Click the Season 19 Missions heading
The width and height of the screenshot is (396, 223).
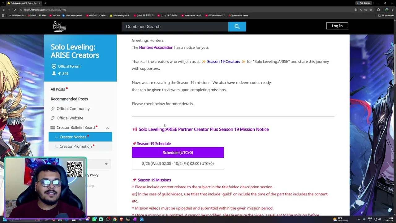[x=154, y=180]
